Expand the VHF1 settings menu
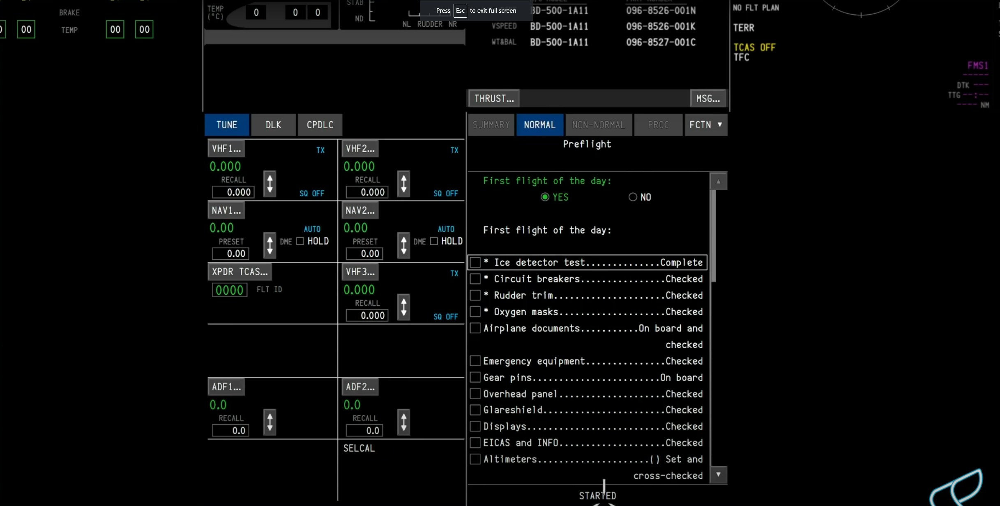Viewport: 1000px width, 506px height. pyautogui.click(x=226, y=149)
